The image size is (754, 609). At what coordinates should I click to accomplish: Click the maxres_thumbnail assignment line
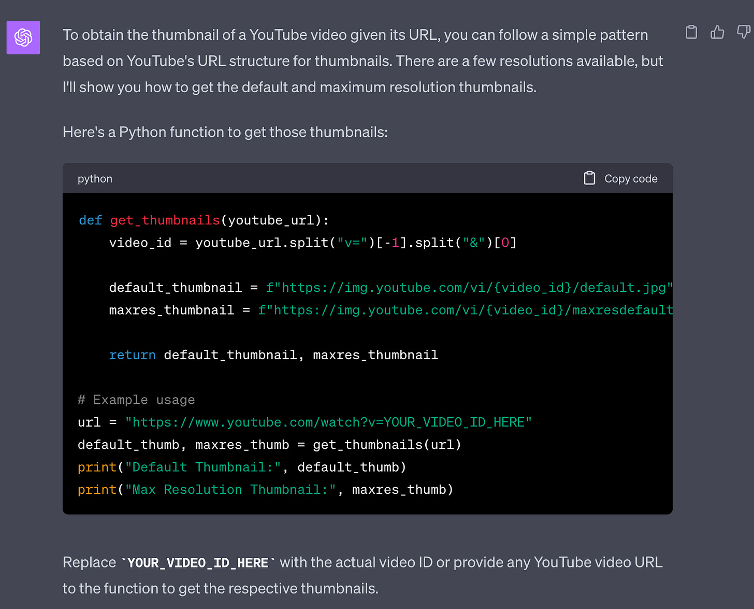pos(390,310)
